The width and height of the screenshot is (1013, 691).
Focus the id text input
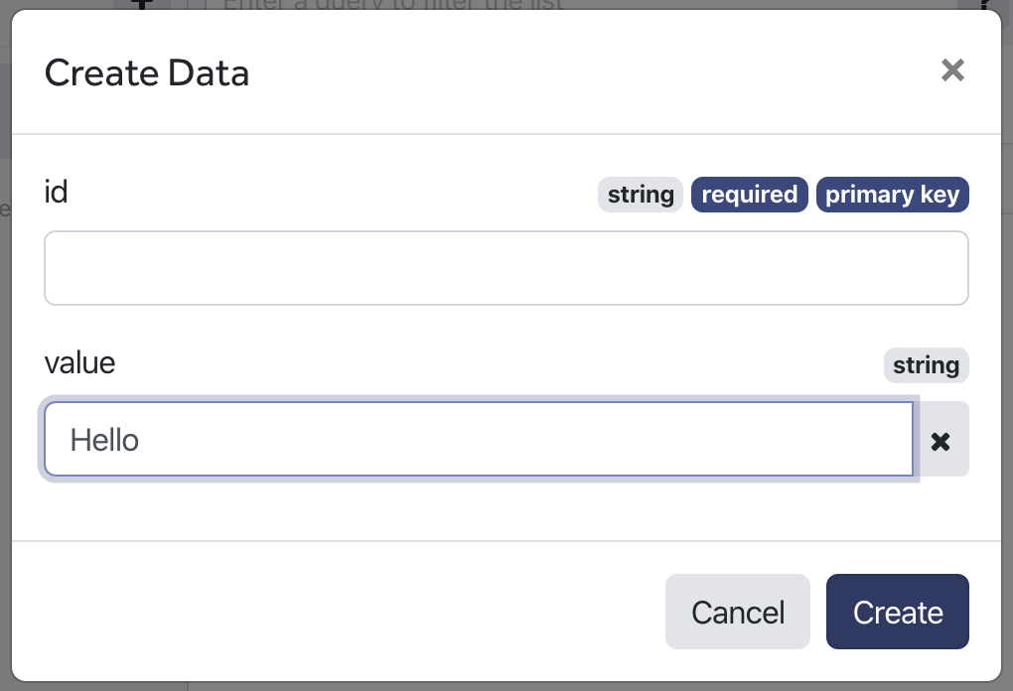[506, 268]
